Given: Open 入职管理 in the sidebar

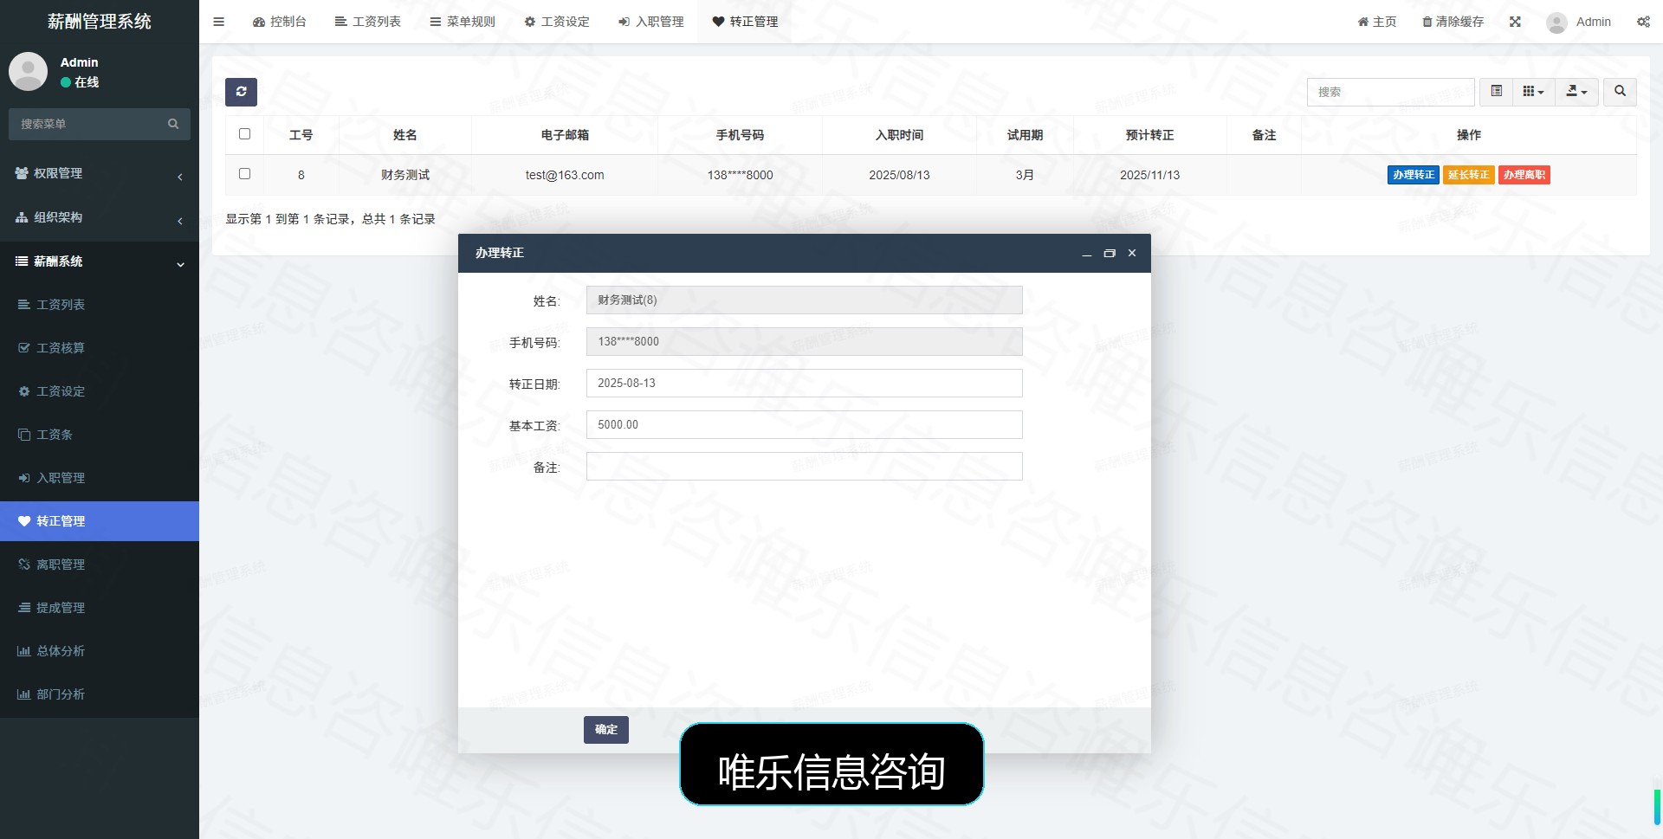Looking at the screenshot, I should [x=100, y=478].
